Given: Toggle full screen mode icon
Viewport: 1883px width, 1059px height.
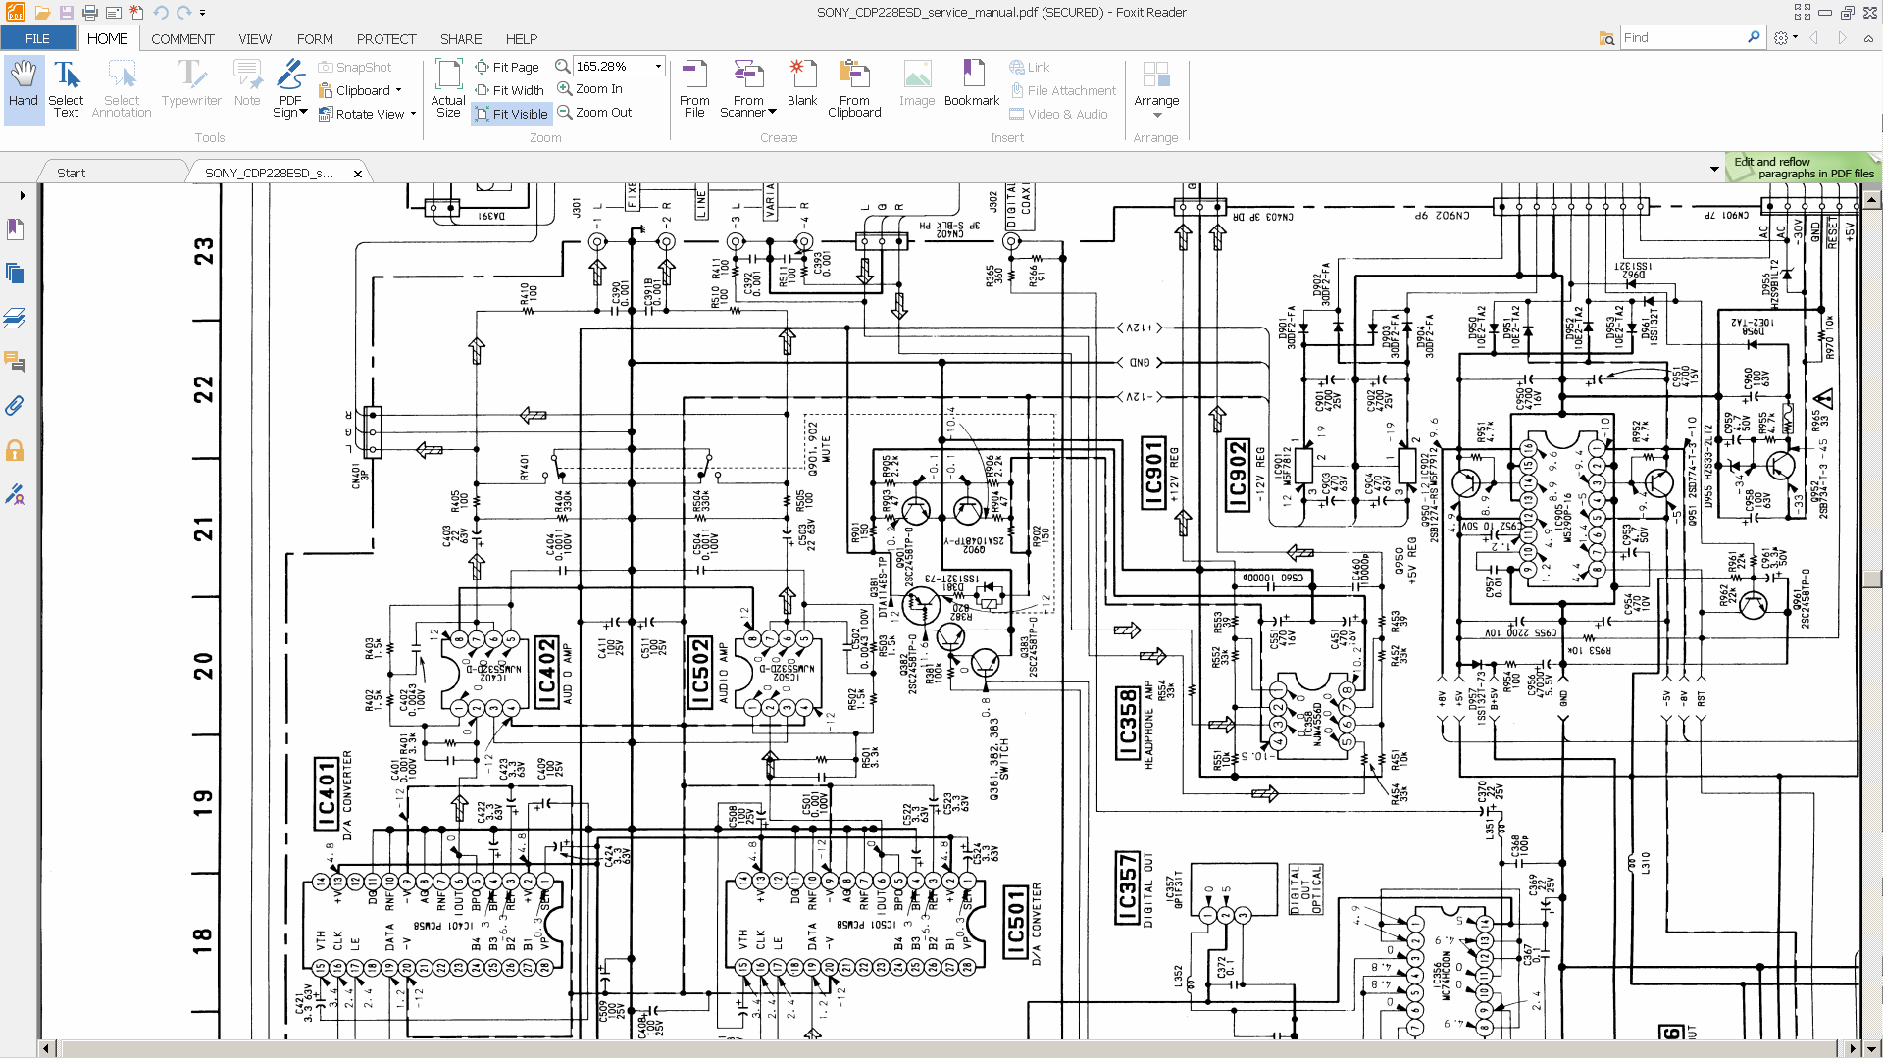Looking at the screenshot, I should click(x=1802, y=13).
